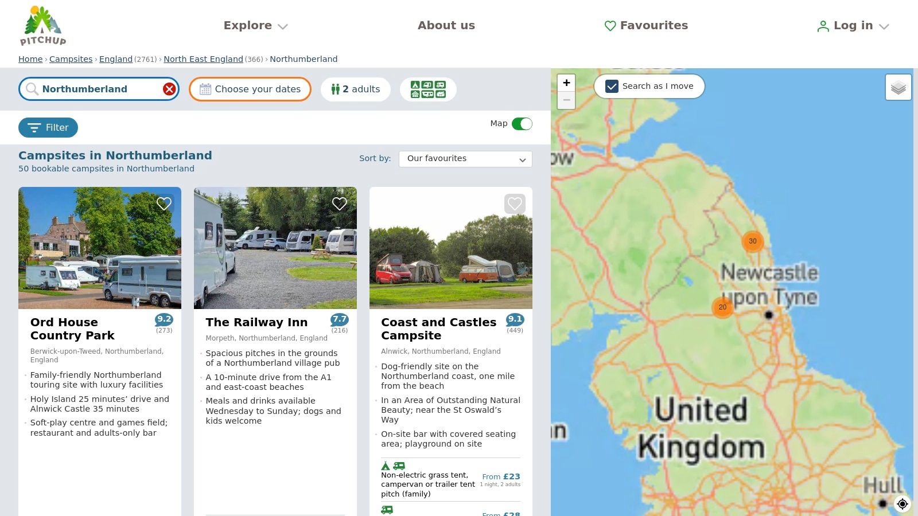Zoom in on the map
Image resolution: width=918 pixels, height=516 pixels.
[566, 83]
